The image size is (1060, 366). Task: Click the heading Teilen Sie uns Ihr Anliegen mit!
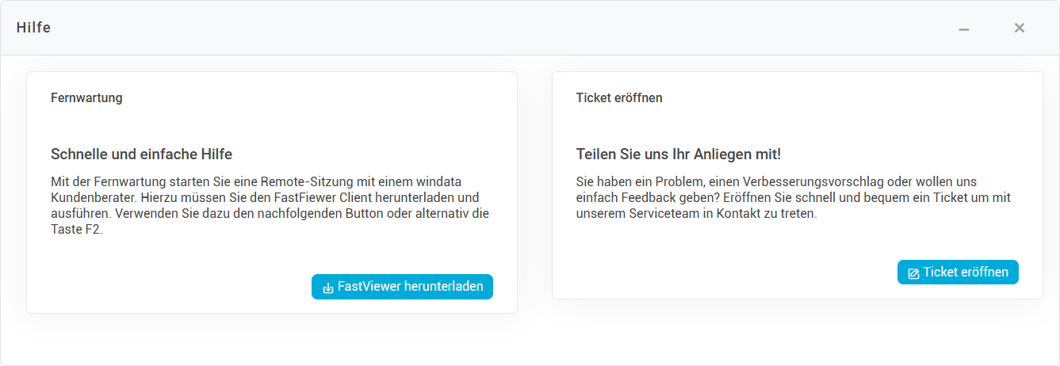[679, 154]
